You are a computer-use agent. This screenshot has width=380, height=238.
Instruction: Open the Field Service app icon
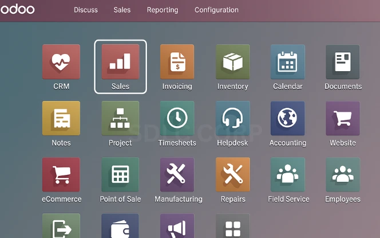pyautogui.click(x=288, y=174)
